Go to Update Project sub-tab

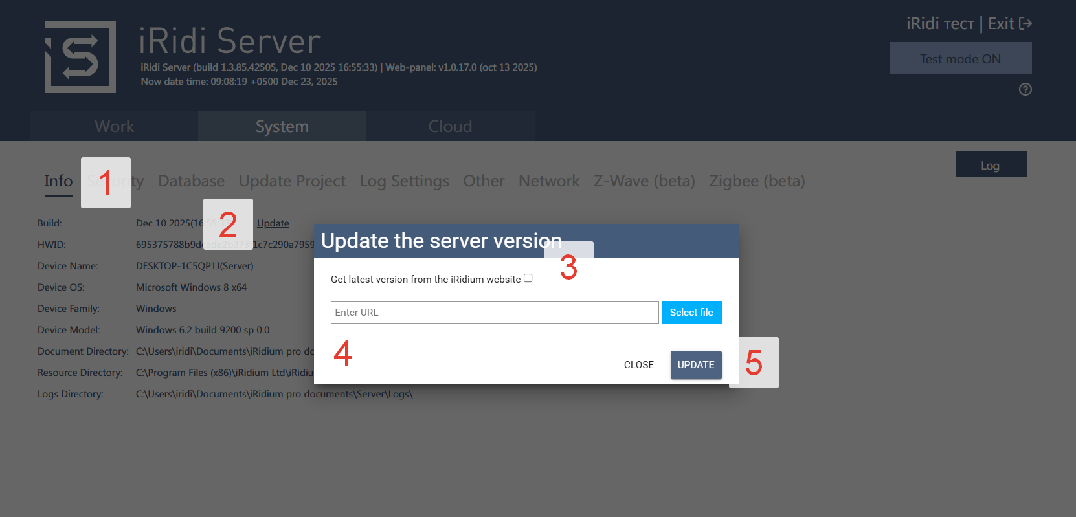click(292, 181)
